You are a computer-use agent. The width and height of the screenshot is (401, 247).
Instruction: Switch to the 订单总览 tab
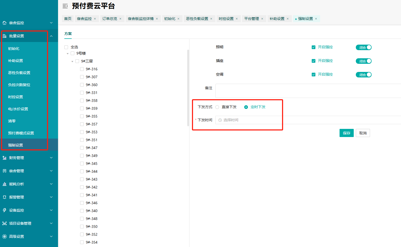110,19
